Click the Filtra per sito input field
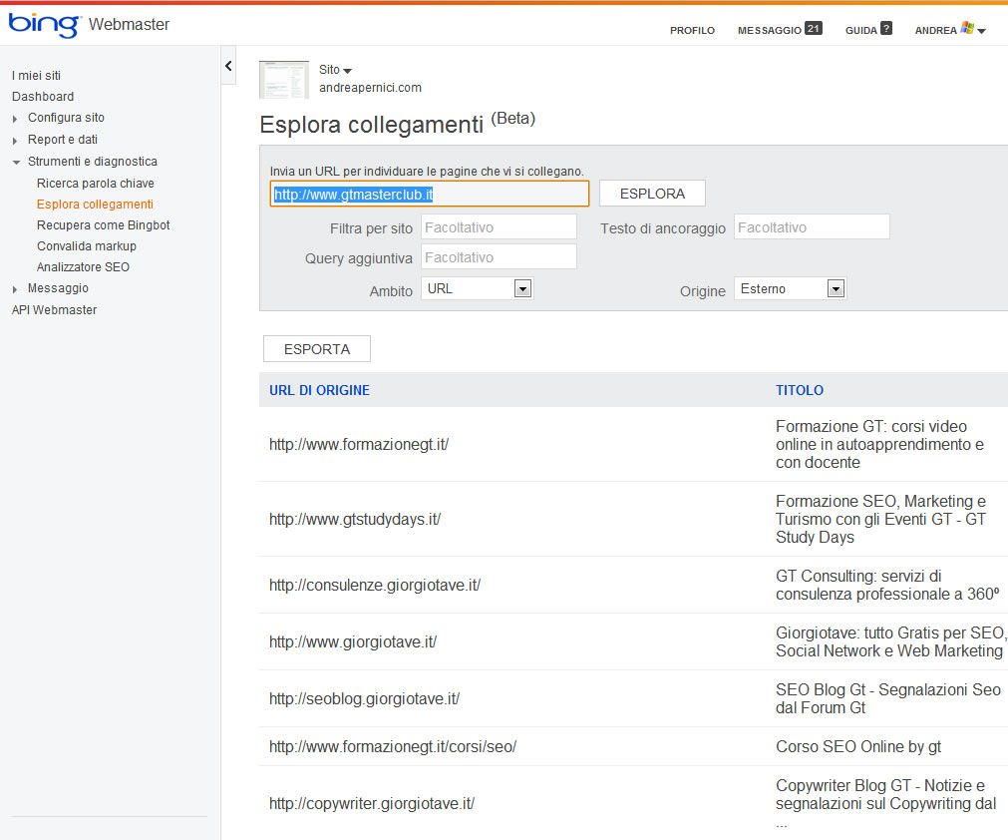 (x=499, y=227)
